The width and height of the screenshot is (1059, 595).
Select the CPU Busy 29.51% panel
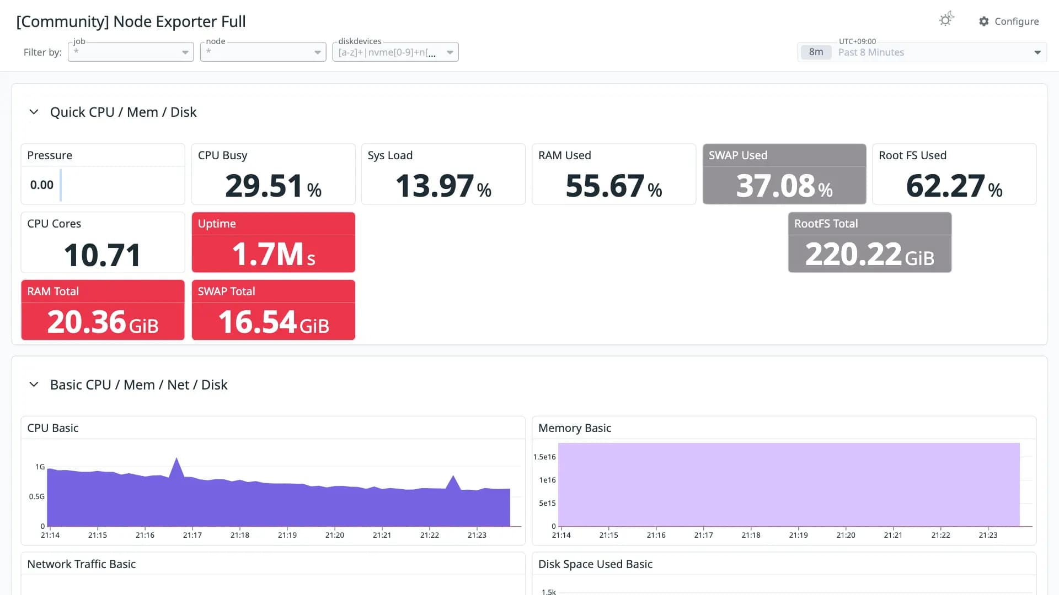273,174
